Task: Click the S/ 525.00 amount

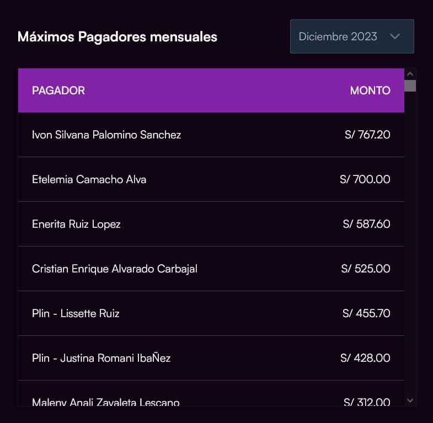Action: (366, 269)
